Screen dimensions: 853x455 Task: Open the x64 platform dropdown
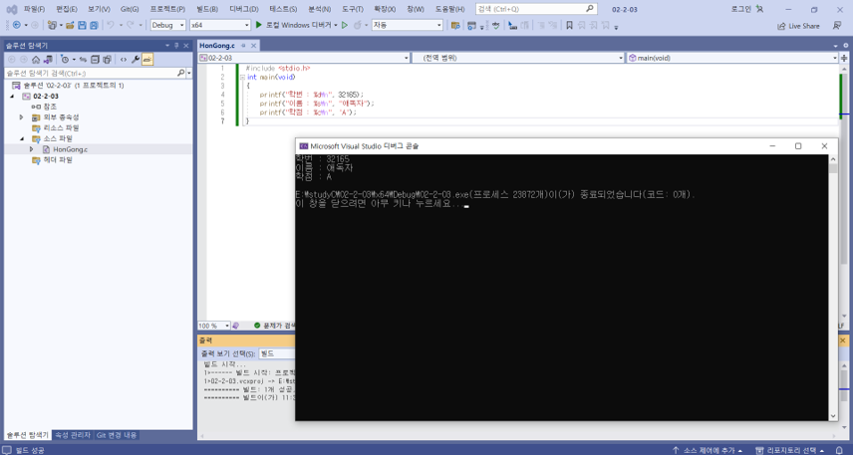tap(220, 25)
